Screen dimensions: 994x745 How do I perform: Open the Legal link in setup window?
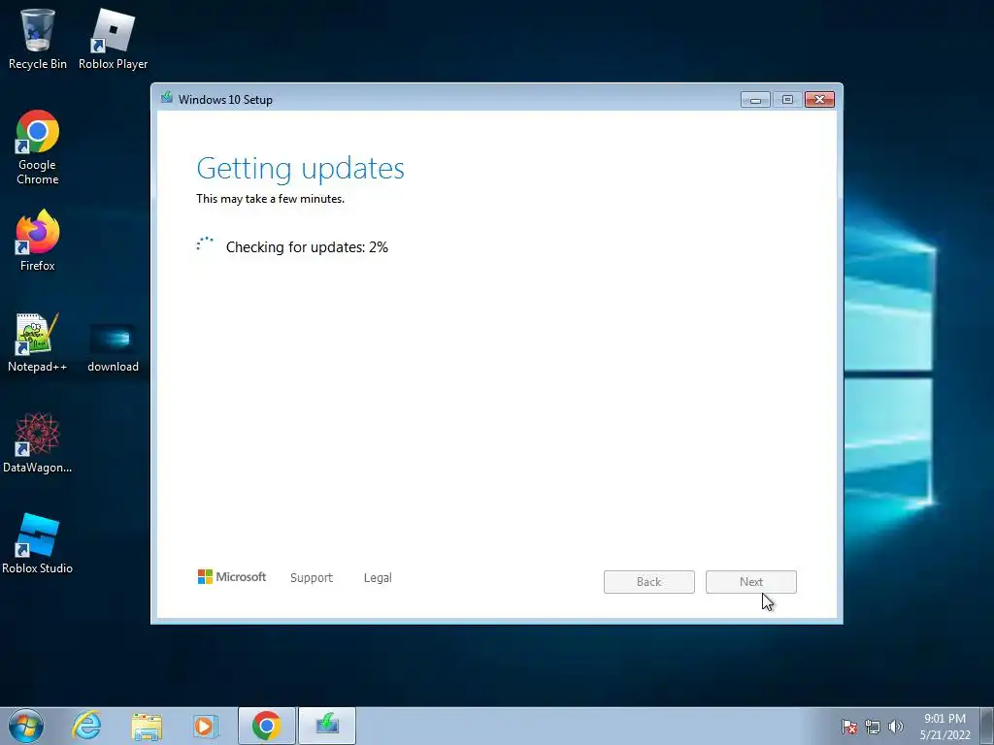pyautogui.click(x=378, y=578)
